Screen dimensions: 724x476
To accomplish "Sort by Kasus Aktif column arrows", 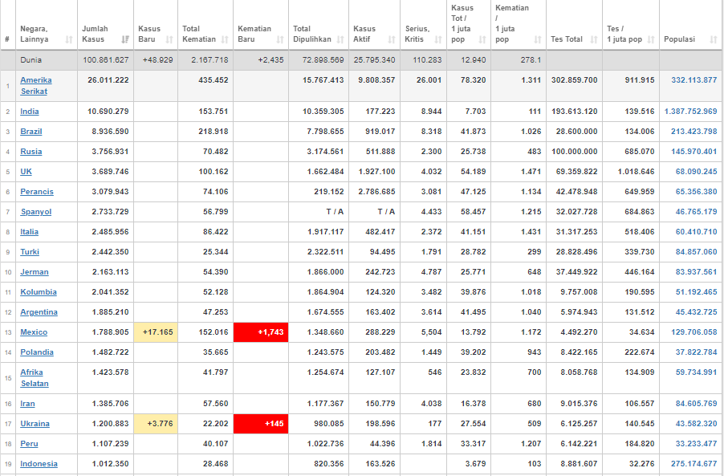I will (392, 39).
